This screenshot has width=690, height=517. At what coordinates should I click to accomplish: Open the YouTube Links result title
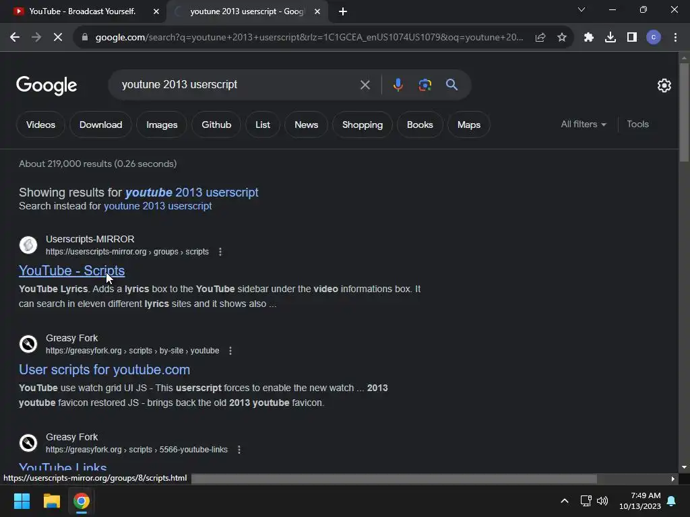(63, 467)
